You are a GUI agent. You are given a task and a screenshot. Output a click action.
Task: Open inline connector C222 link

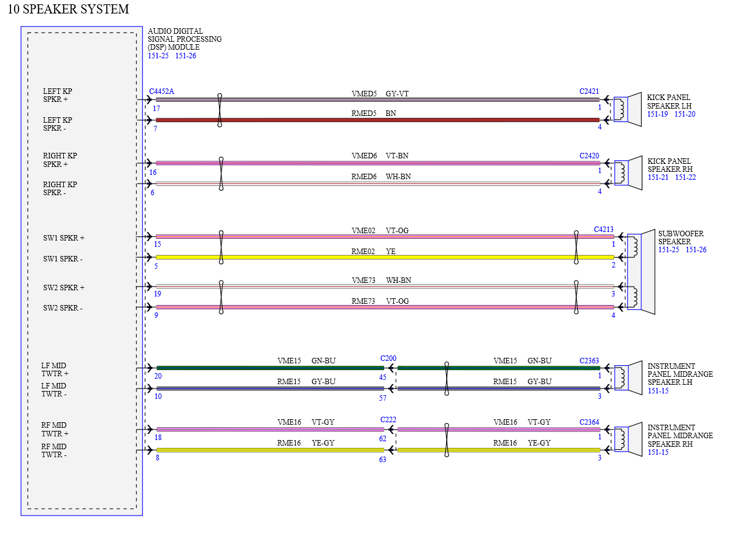(x=388, y=419)
